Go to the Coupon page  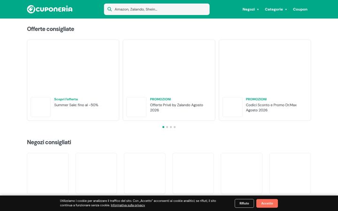[300, 9]
